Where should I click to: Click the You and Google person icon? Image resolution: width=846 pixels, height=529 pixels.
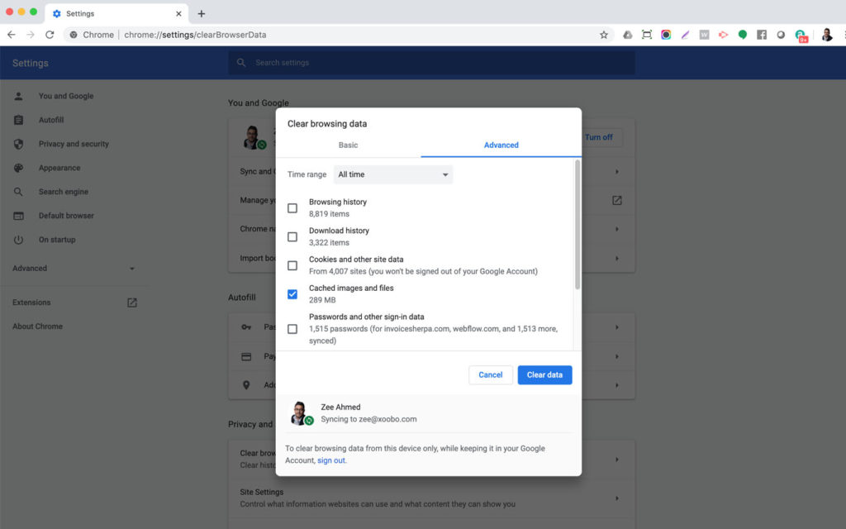click(x=18, y=96)
